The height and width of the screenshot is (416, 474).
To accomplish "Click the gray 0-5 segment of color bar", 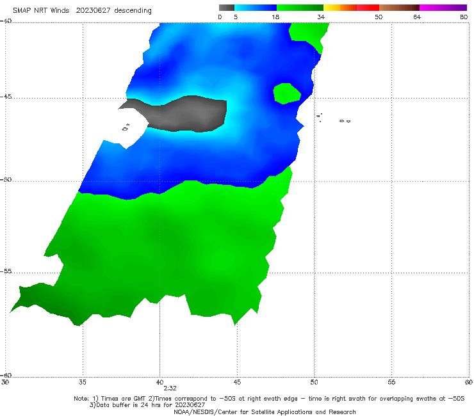I will [226, 8].
